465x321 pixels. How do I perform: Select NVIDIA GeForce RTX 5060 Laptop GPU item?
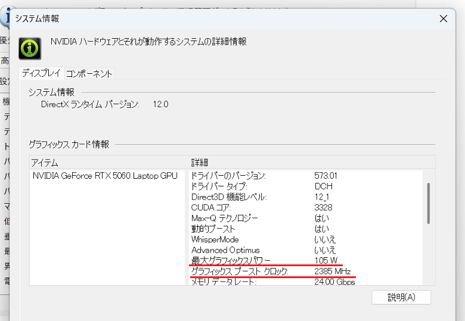tap(105, 176)
